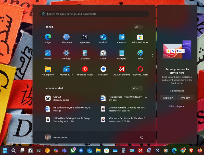Open the Edge pinned app
The image size is (204, 155).
(x=48, y=39)
